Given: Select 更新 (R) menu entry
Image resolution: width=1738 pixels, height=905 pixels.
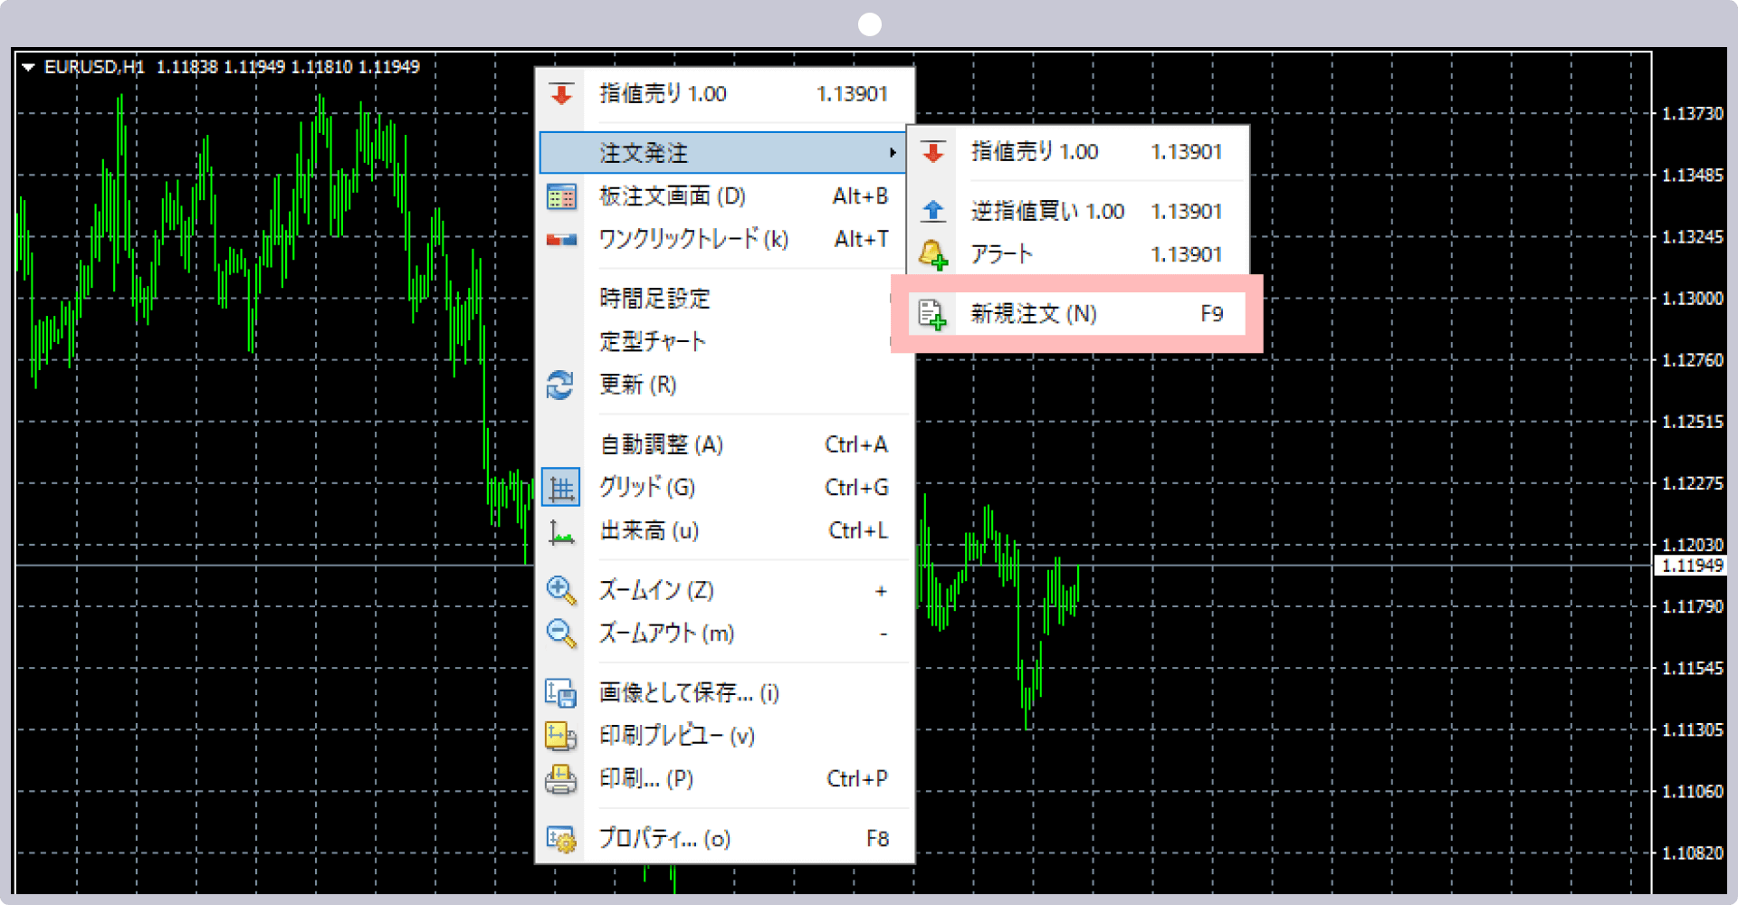Looking at the screenshot, I should point(724,386).
